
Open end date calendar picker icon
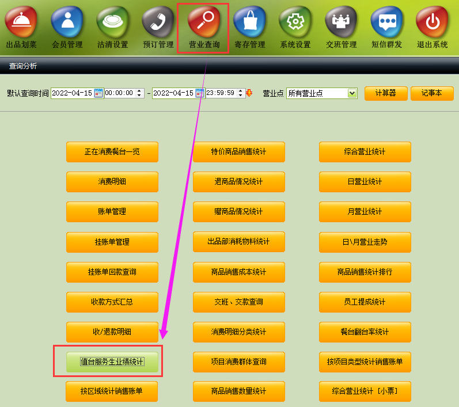[x=200, y=93]
